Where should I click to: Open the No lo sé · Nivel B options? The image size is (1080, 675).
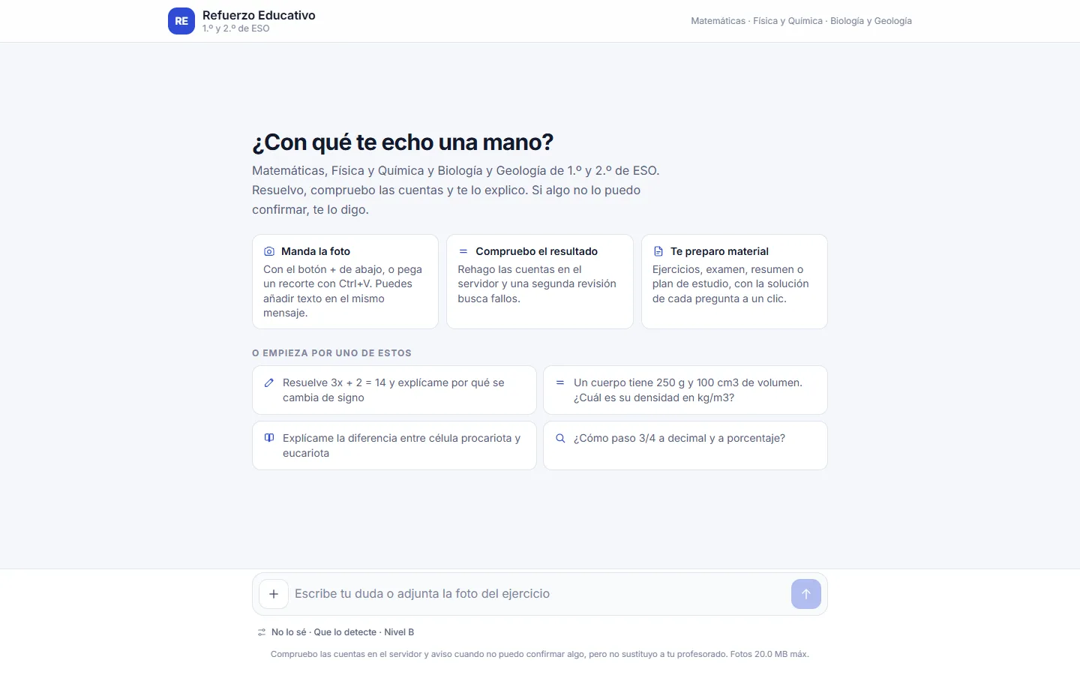[336, 632]
